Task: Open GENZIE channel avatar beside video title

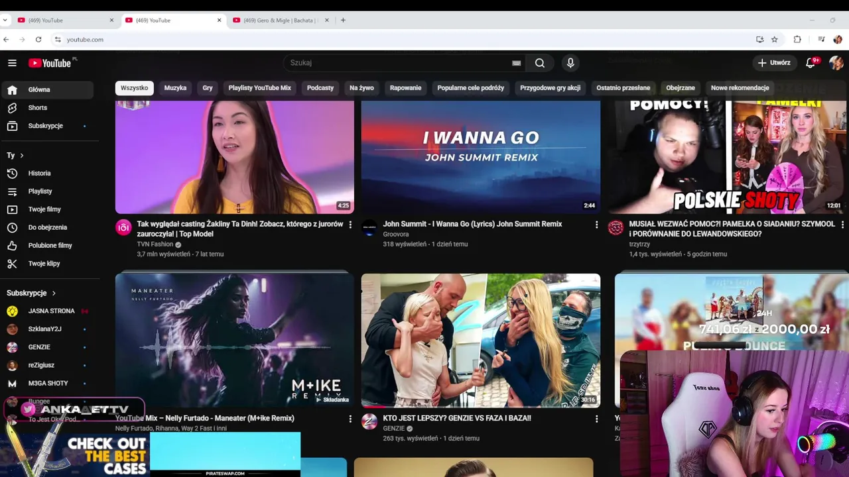Action: [x=369, y=421]
